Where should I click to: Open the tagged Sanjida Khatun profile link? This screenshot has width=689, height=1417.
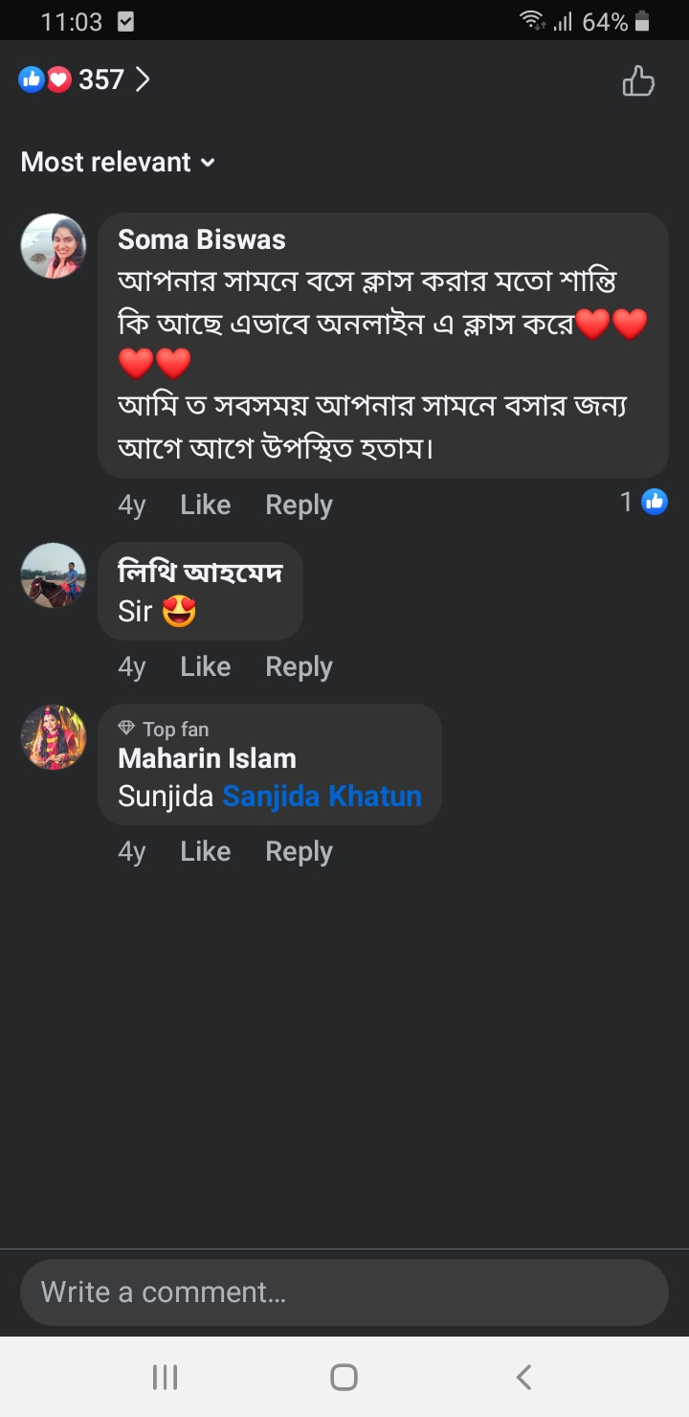point(322,797)
